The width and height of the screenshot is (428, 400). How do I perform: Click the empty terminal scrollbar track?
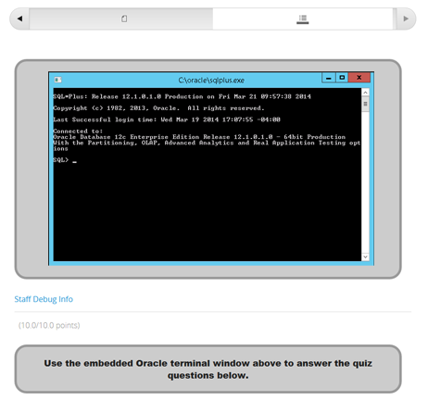coord(365,182)
